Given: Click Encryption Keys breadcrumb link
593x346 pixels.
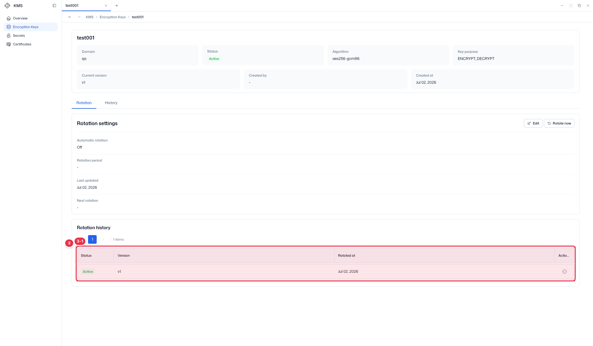Looking at the screenshot, I should click(112, 17).
